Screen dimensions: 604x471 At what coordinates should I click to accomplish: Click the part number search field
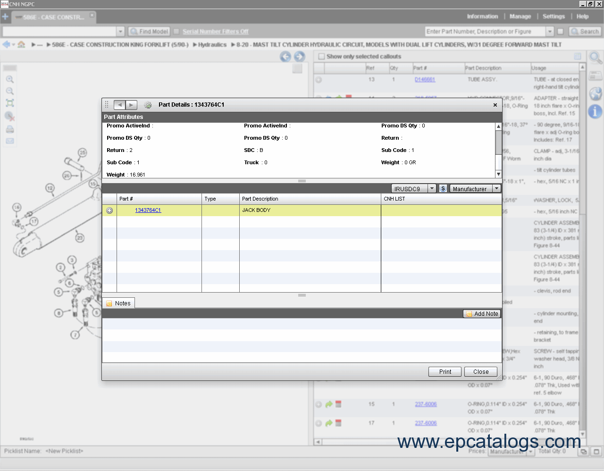click(x=485, y=31)
